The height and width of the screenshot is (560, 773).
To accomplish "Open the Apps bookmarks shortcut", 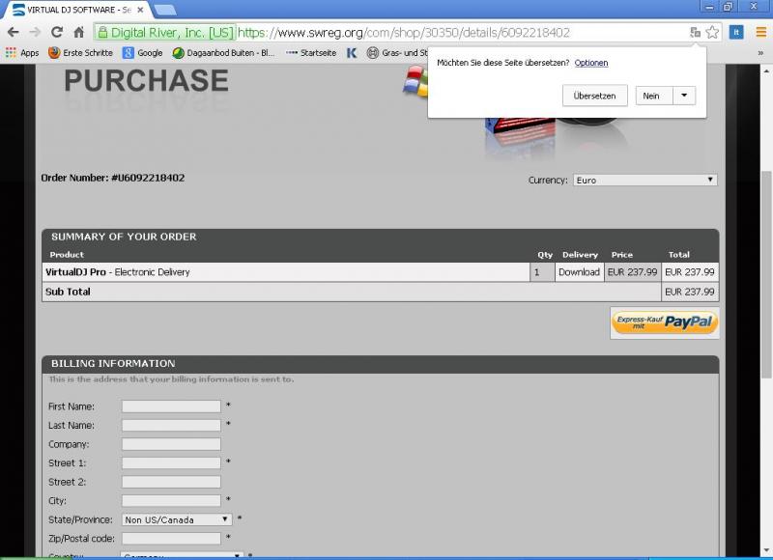I will click(21, 53).
